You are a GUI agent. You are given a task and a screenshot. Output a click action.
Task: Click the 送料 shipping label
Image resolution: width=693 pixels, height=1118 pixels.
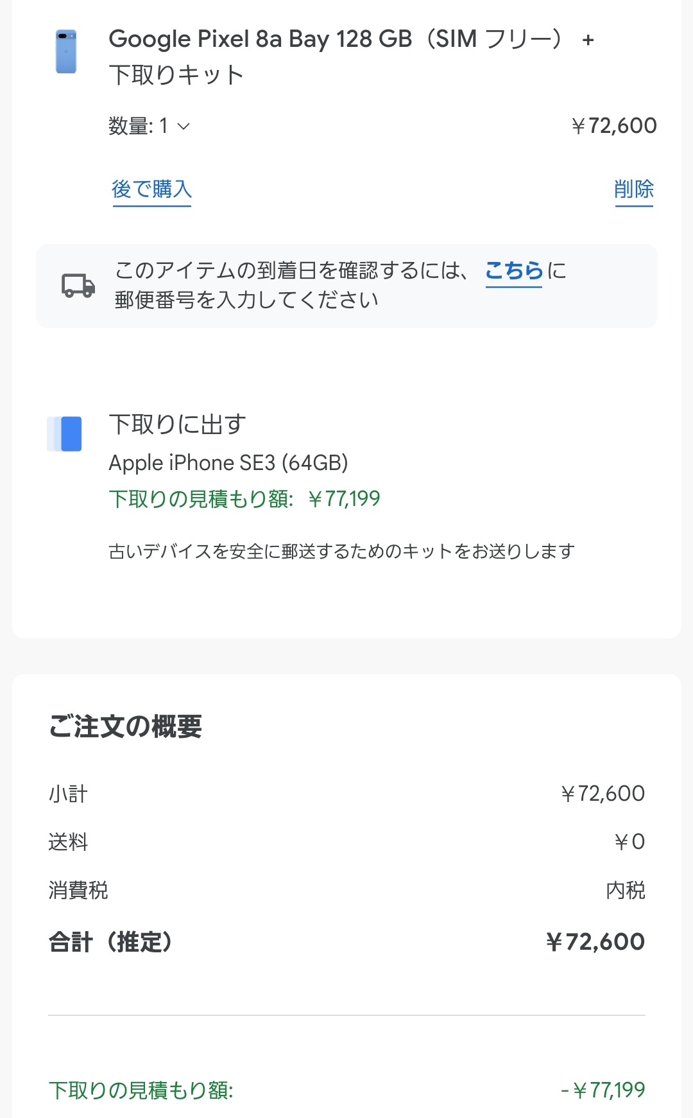click(x=68, y=842)
